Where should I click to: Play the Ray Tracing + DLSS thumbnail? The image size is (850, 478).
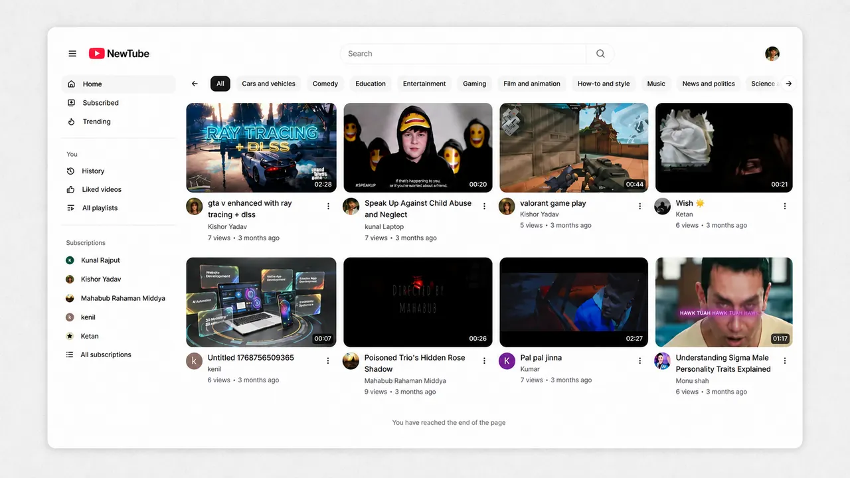tap(261, 147)
